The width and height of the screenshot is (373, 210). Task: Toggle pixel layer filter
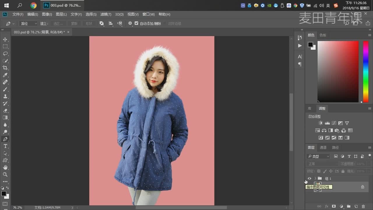(336, 156)
